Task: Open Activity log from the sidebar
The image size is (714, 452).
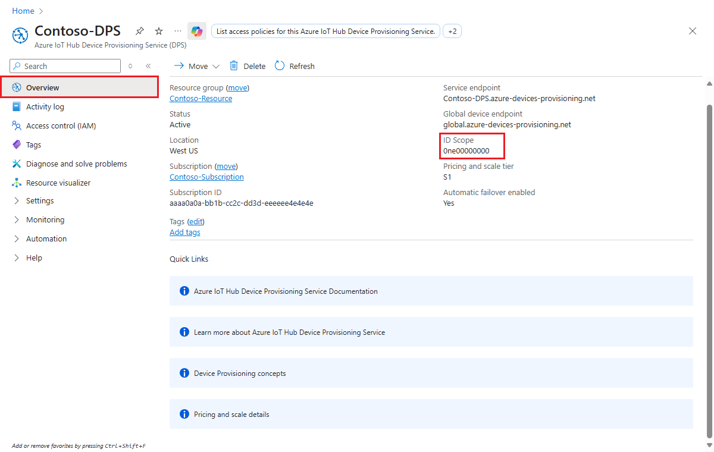Action: [45, 106]
